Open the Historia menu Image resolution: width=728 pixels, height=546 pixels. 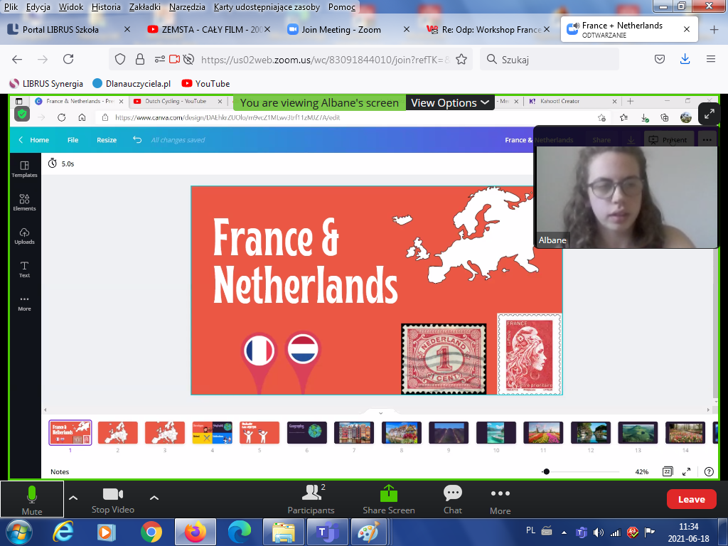(106, 7)
